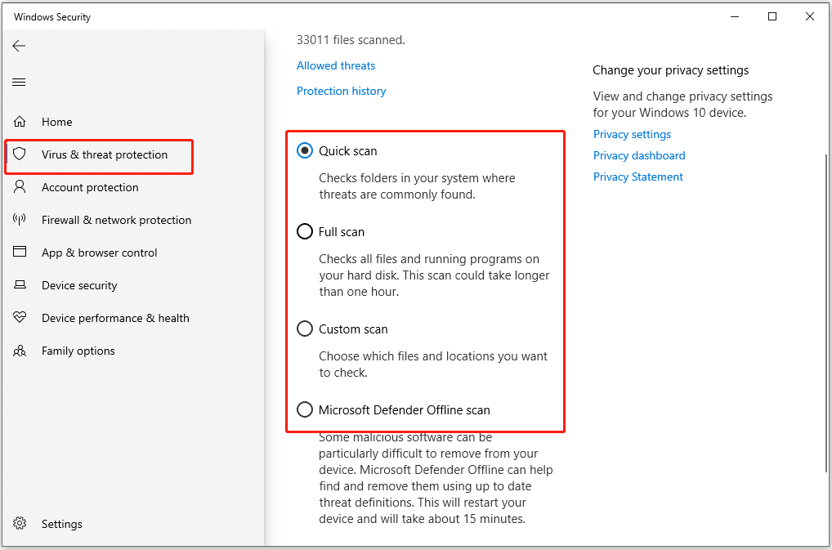This screenshot has width=832, height=550.
Task: Select Microsoft Defender Offline scan option
Action: (305, 409)
